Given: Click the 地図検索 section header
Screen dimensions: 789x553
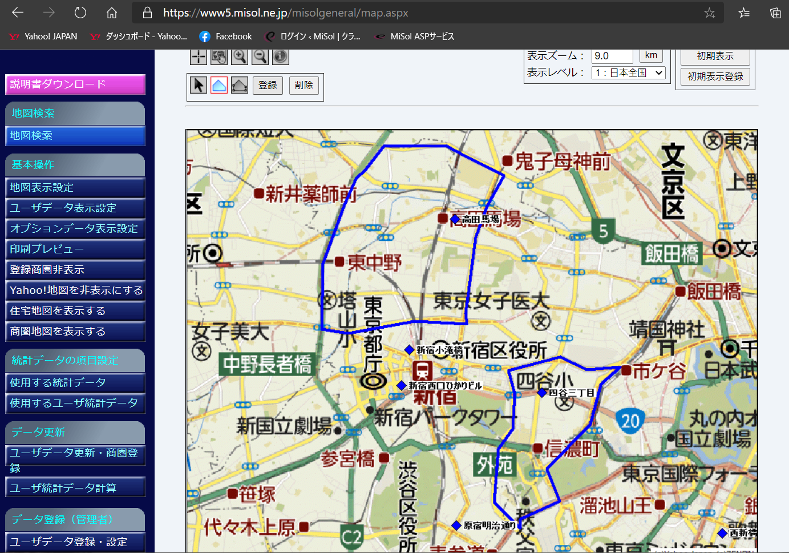Looking at the screenshot, I should (x=75, y=114).
